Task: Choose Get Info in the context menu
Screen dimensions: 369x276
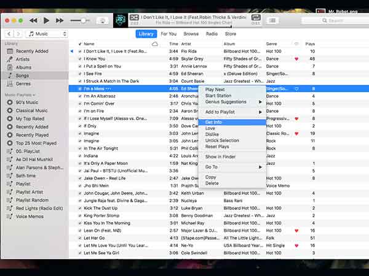Action: [232, 122]
